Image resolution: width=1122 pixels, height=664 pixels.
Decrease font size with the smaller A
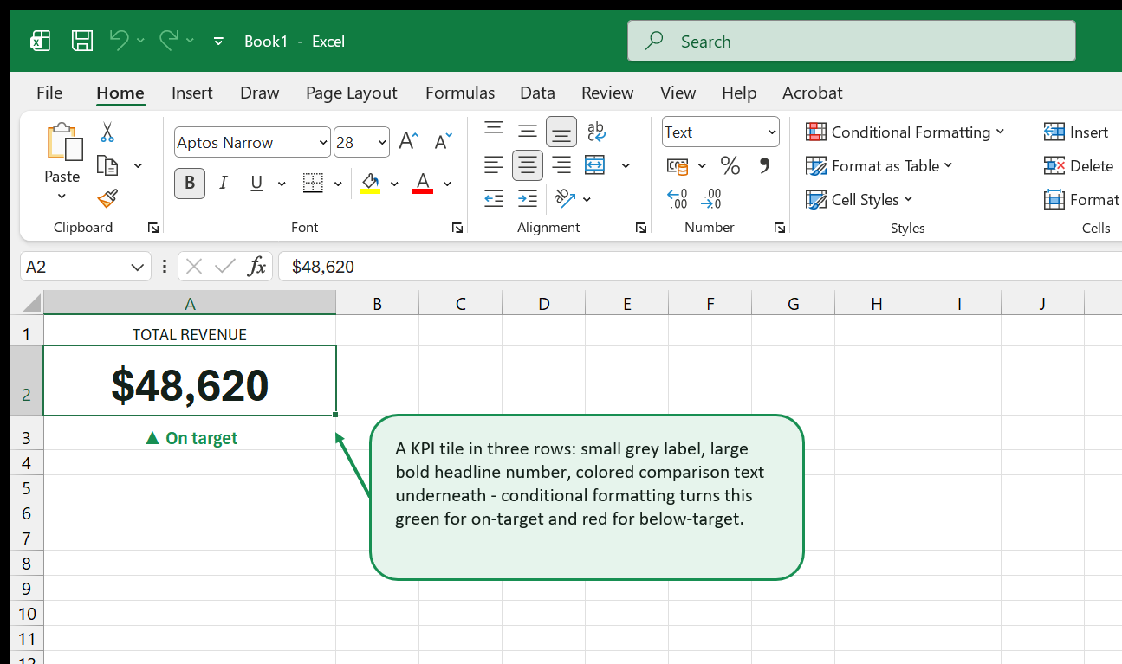[x=444, y=142]
